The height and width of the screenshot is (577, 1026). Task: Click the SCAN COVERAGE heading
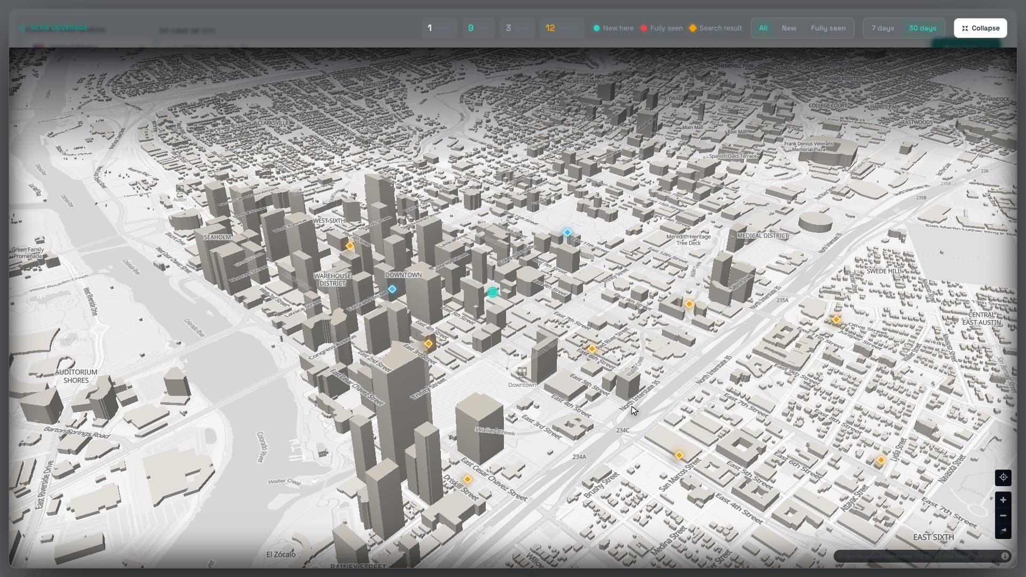(x=59, y=28)
